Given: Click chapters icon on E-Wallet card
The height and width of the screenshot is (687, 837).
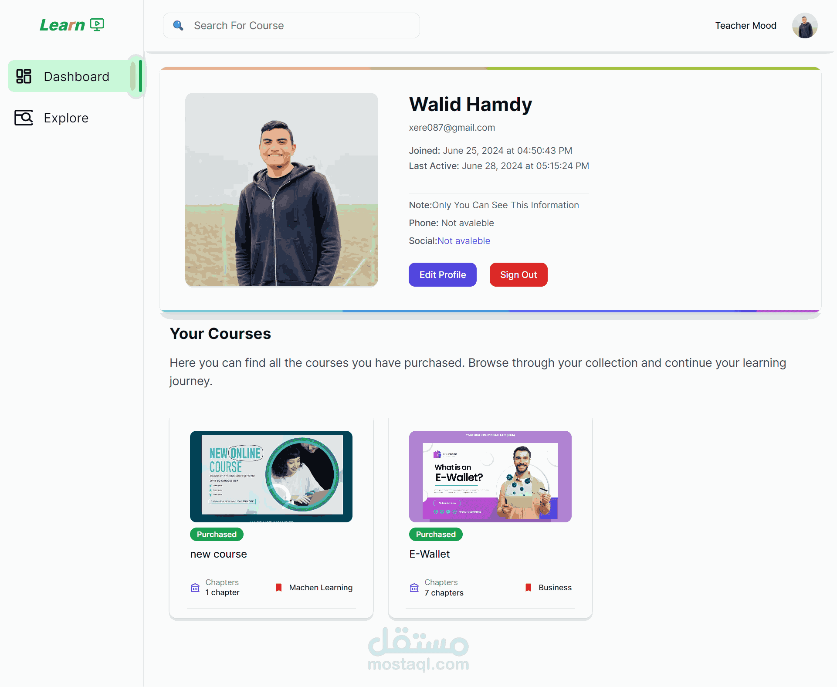Looking at the screenshot, I should [414, 588].
